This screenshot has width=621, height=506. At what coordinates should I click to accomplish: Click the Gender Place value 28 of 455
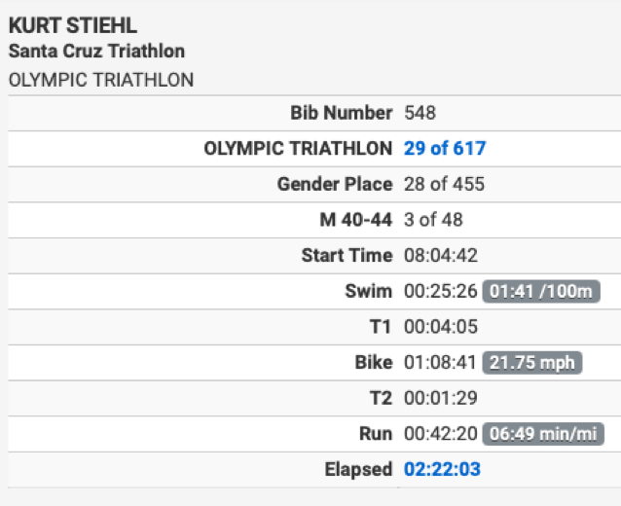tap(444, 184)
